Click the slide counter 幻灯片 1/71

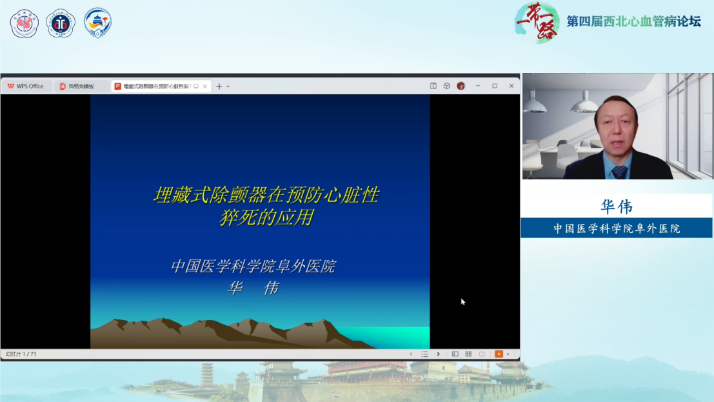click(21, 354)
